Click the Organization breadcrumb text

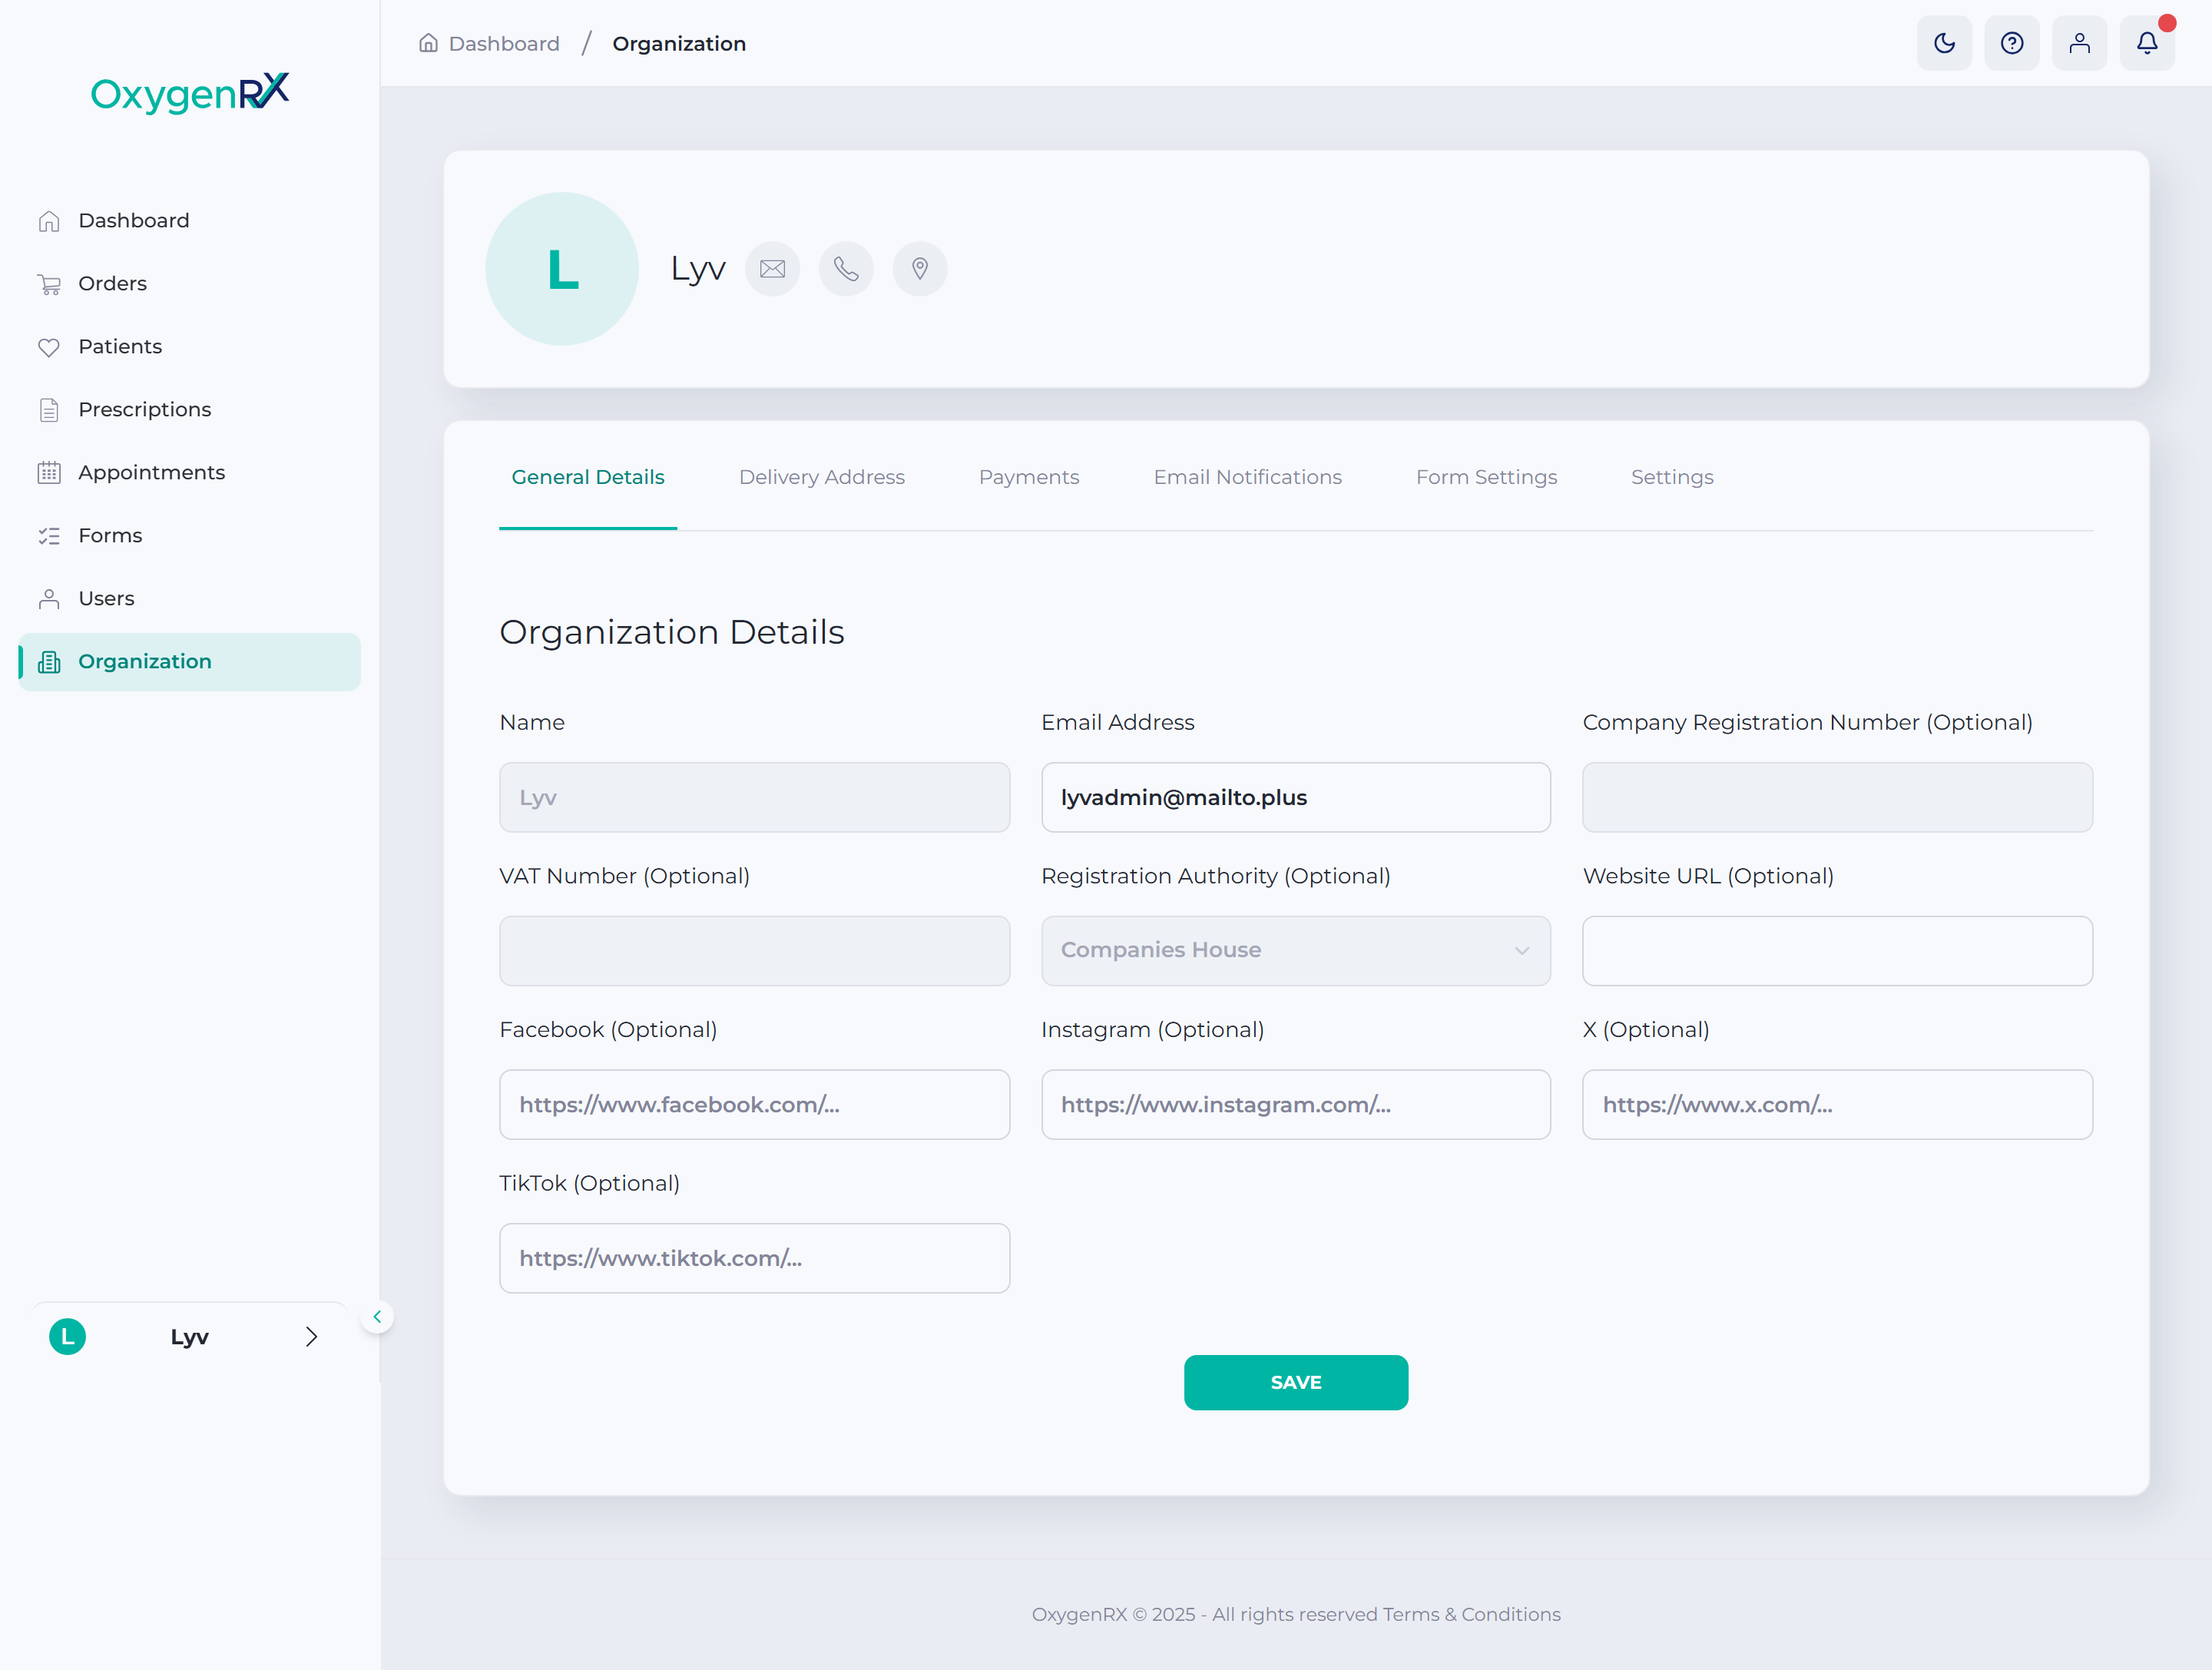[679, 44]
